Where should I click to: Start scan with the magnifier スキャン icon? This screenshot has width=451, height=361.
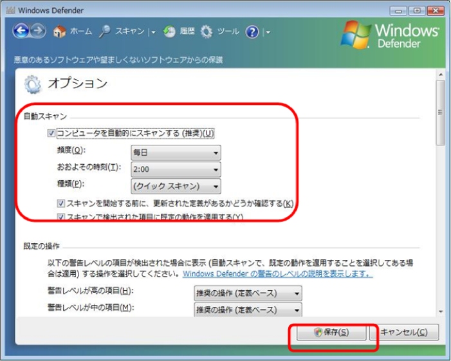pyautogui.click(x=105, y=32)
